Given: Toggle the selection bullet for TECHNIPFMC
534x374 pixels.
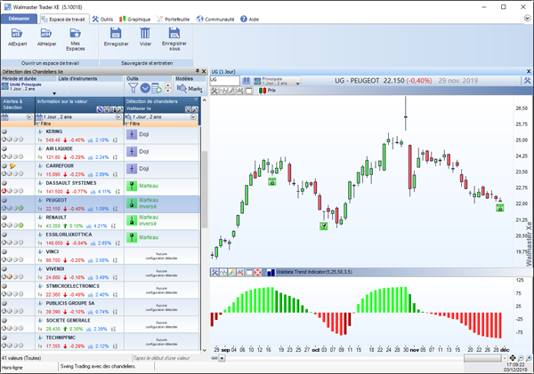Looking at the screenshot, I should click(x=4, y=338).
